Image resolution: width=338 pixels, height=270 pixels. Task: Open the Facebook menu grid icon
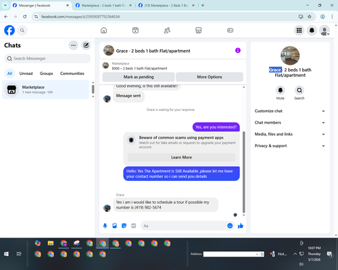coord(299,30)
